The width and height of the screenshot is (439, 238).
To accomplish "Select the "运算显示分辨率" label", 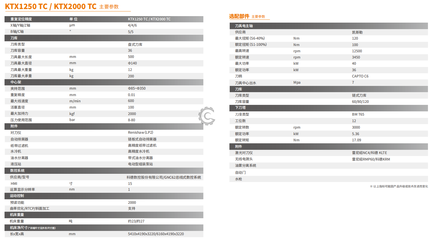I will (22, 189).
